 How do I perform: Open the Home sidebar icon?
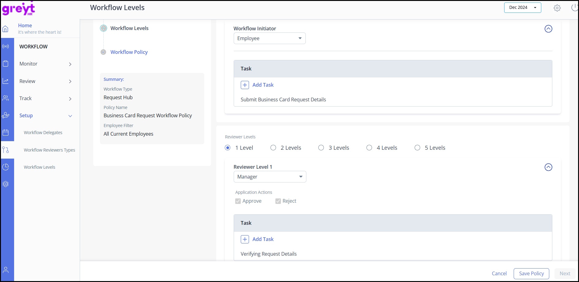[x=5, y=29]
